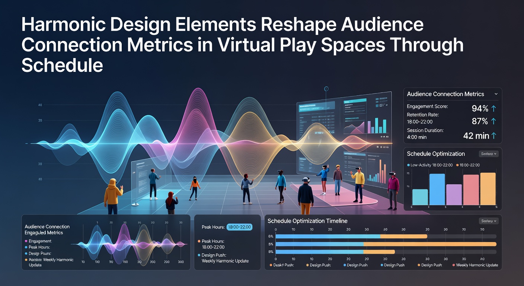
Task: Click the 94% engagement value
Action: pos(480,108)
